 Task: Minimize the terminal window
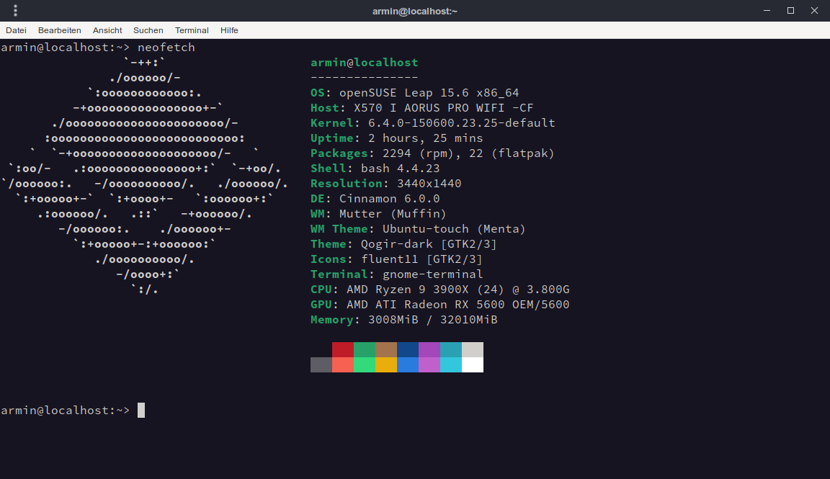pos(767,11)
